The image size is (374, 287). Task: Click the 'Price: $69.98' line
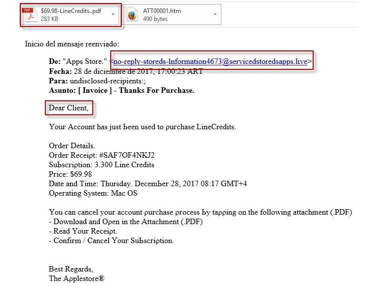[70, 174]
